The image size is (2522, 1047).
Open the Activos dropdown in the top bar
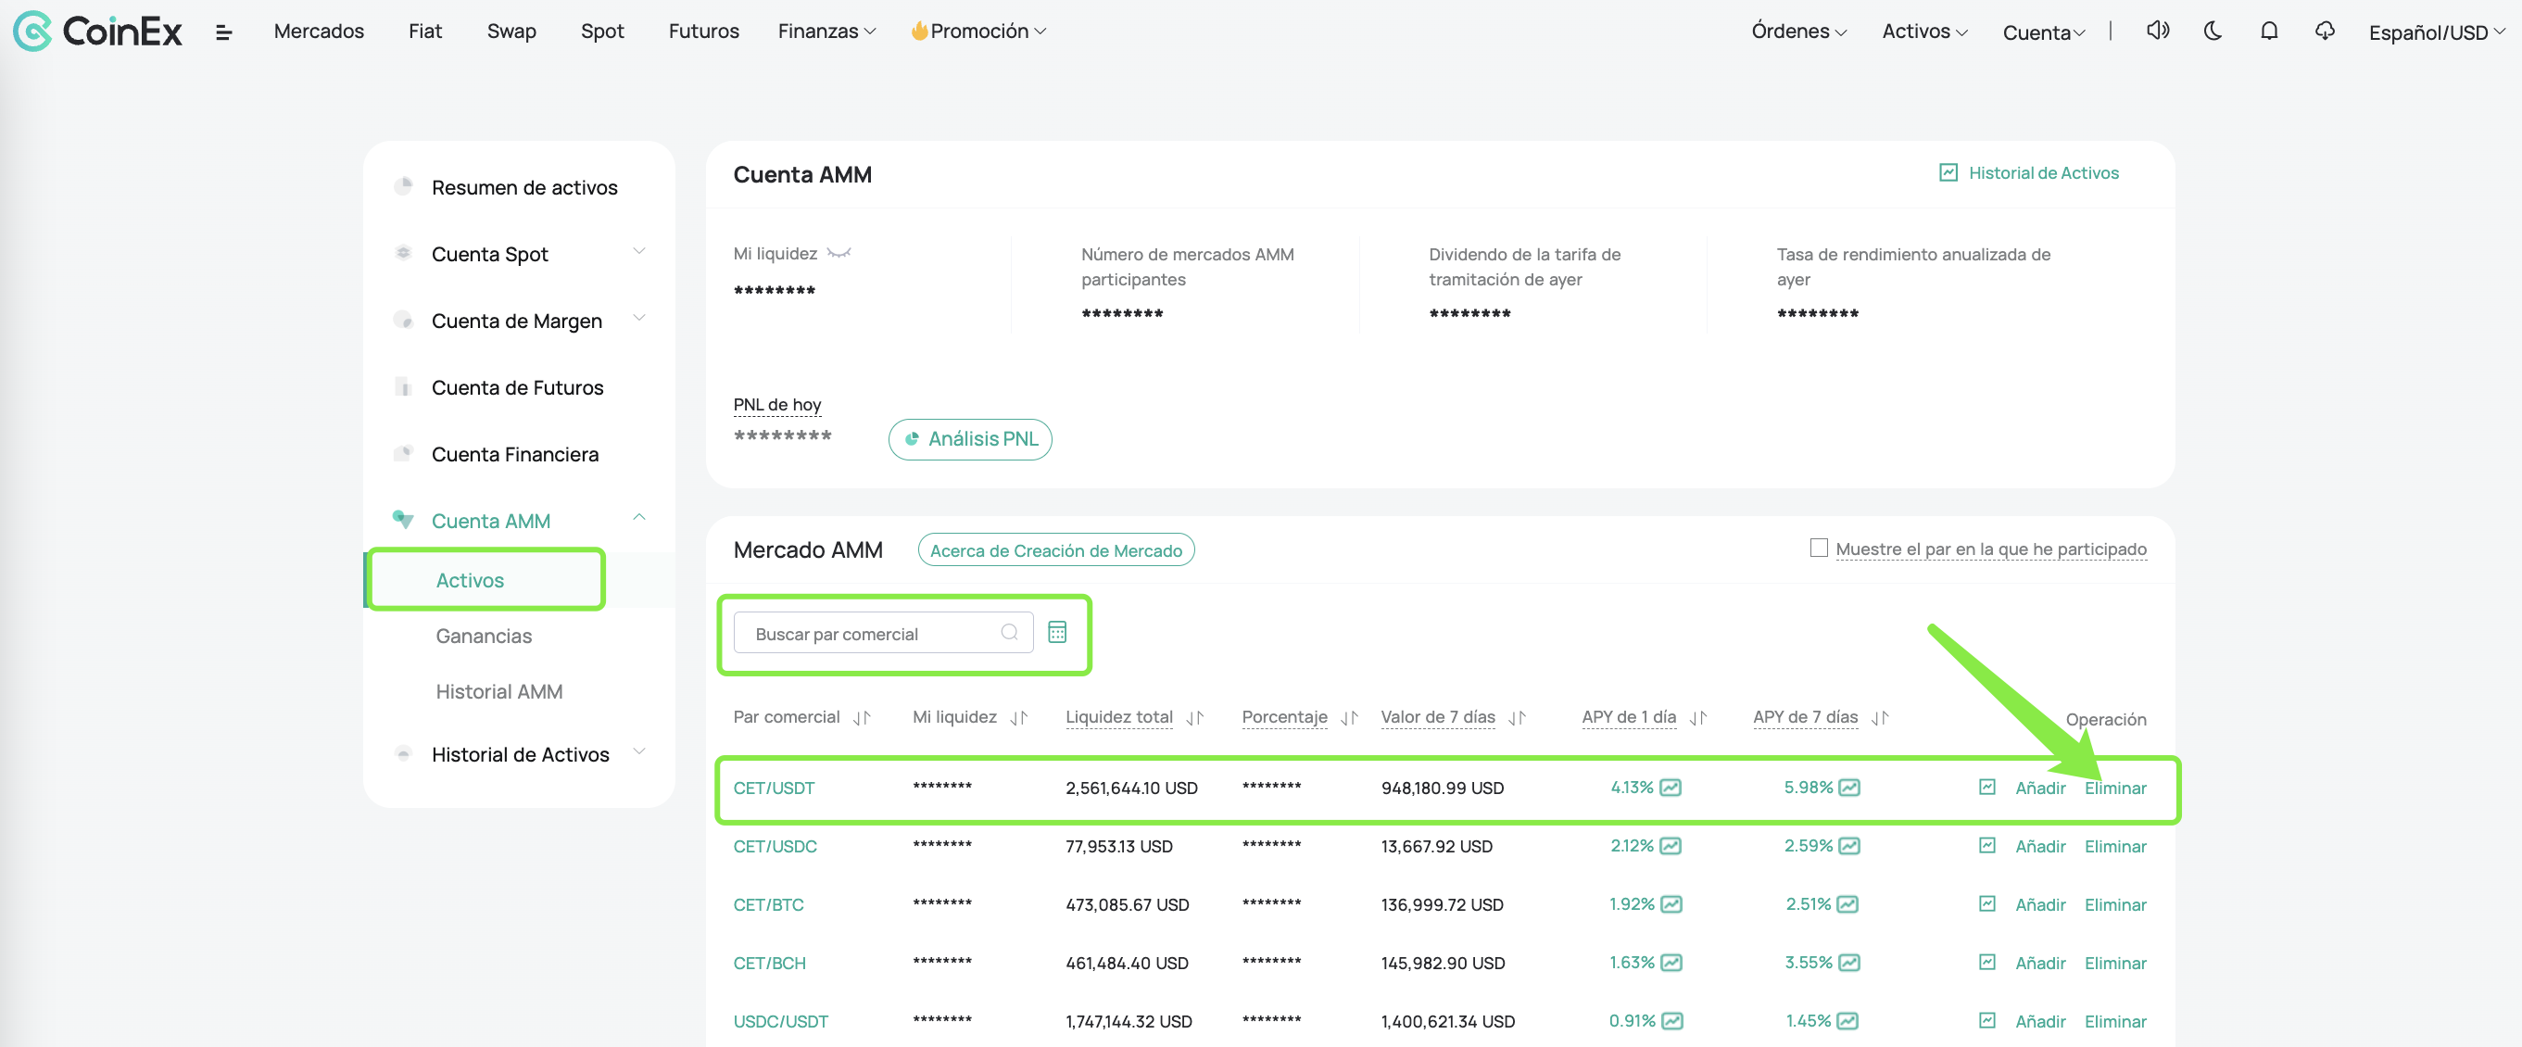(x=1923, y=32)
